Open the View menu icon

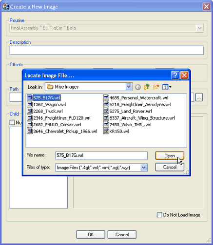167,87
